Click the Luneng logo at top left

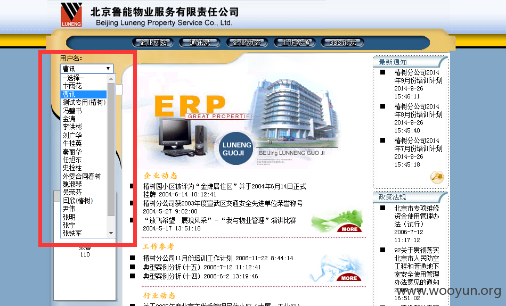point(71,14)
